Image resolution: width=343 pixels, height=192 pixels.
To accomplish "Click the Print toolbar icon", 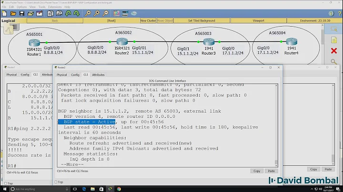I will click(30, 13).
